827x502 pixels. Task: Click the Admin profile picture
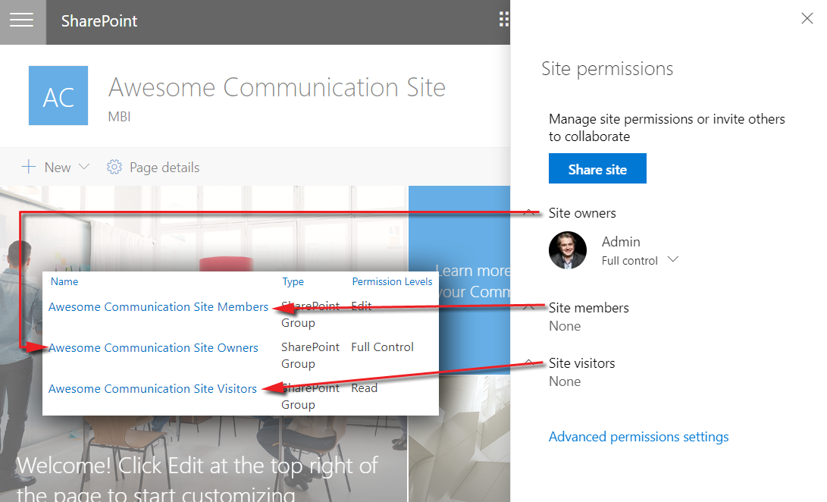(568, 250)
